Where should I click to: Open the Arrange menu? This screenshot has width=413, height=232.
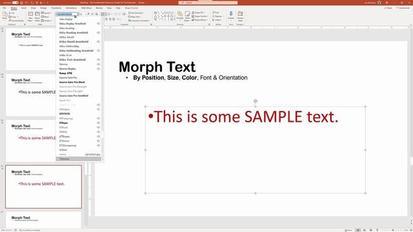[180, 16]
